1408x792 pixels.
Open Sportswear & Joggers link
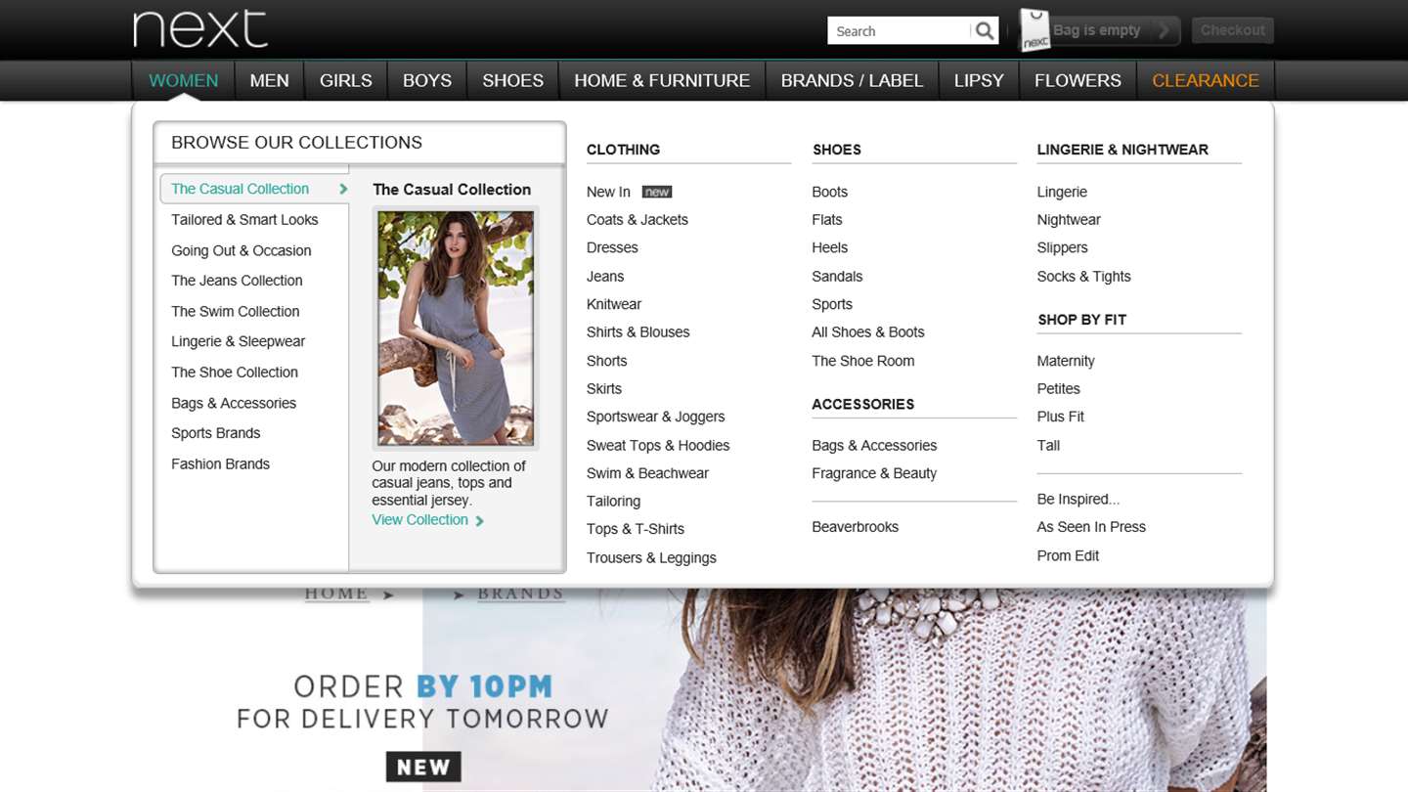coord(656,417)
